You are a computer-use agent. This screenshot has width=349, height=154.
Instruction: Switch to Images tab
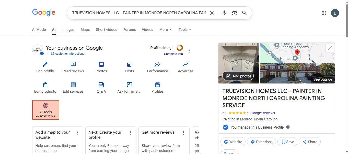pyautogui.click(x=68, y=30)
